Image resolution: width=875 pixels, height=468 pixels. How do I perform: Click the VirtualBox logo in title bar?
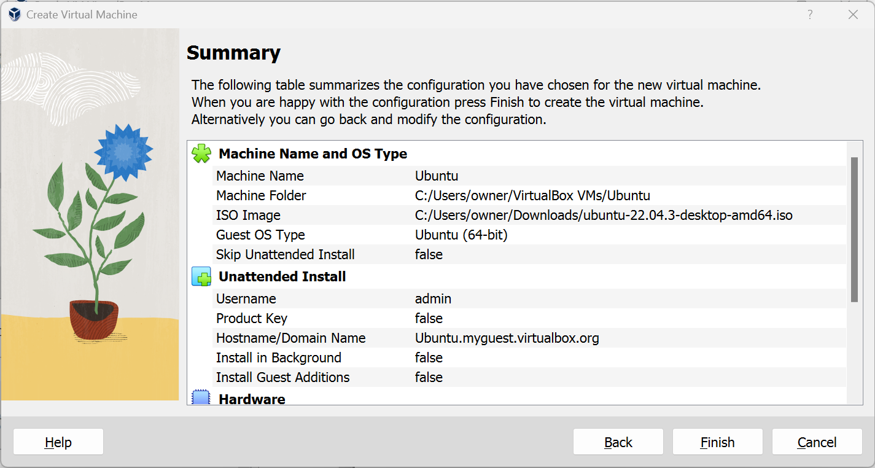point(15,15)
